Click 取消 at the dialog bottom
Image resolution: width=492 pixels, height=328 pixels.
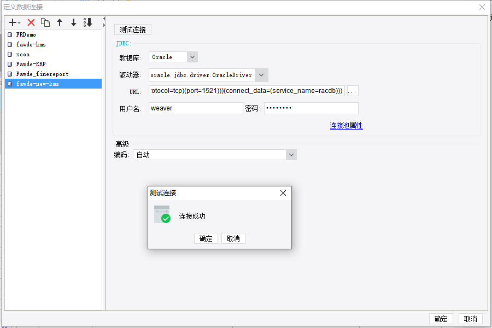pyautogui.click(x=470, y=319)
